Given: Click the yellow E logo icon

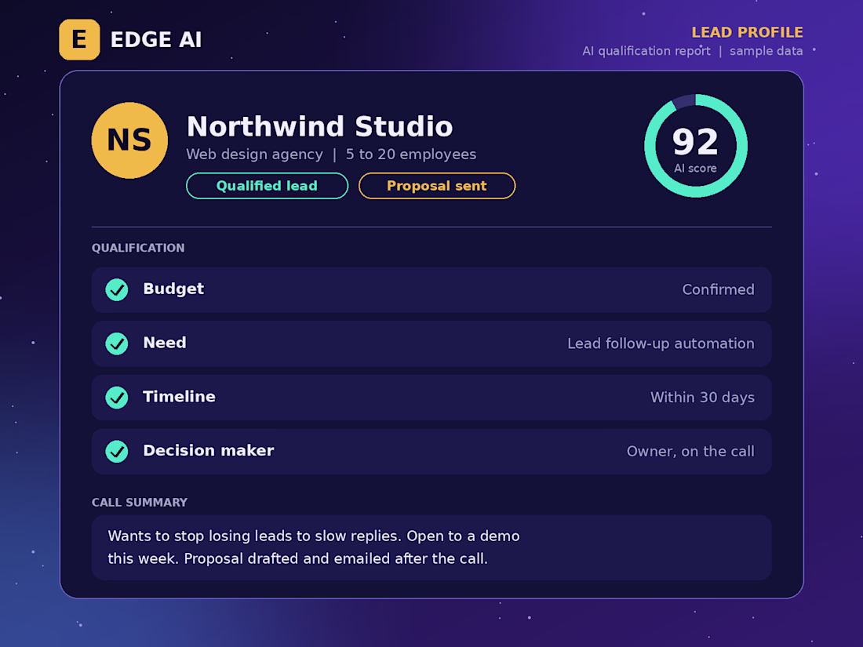Looking at the screenshot, I should pos(79,40).
